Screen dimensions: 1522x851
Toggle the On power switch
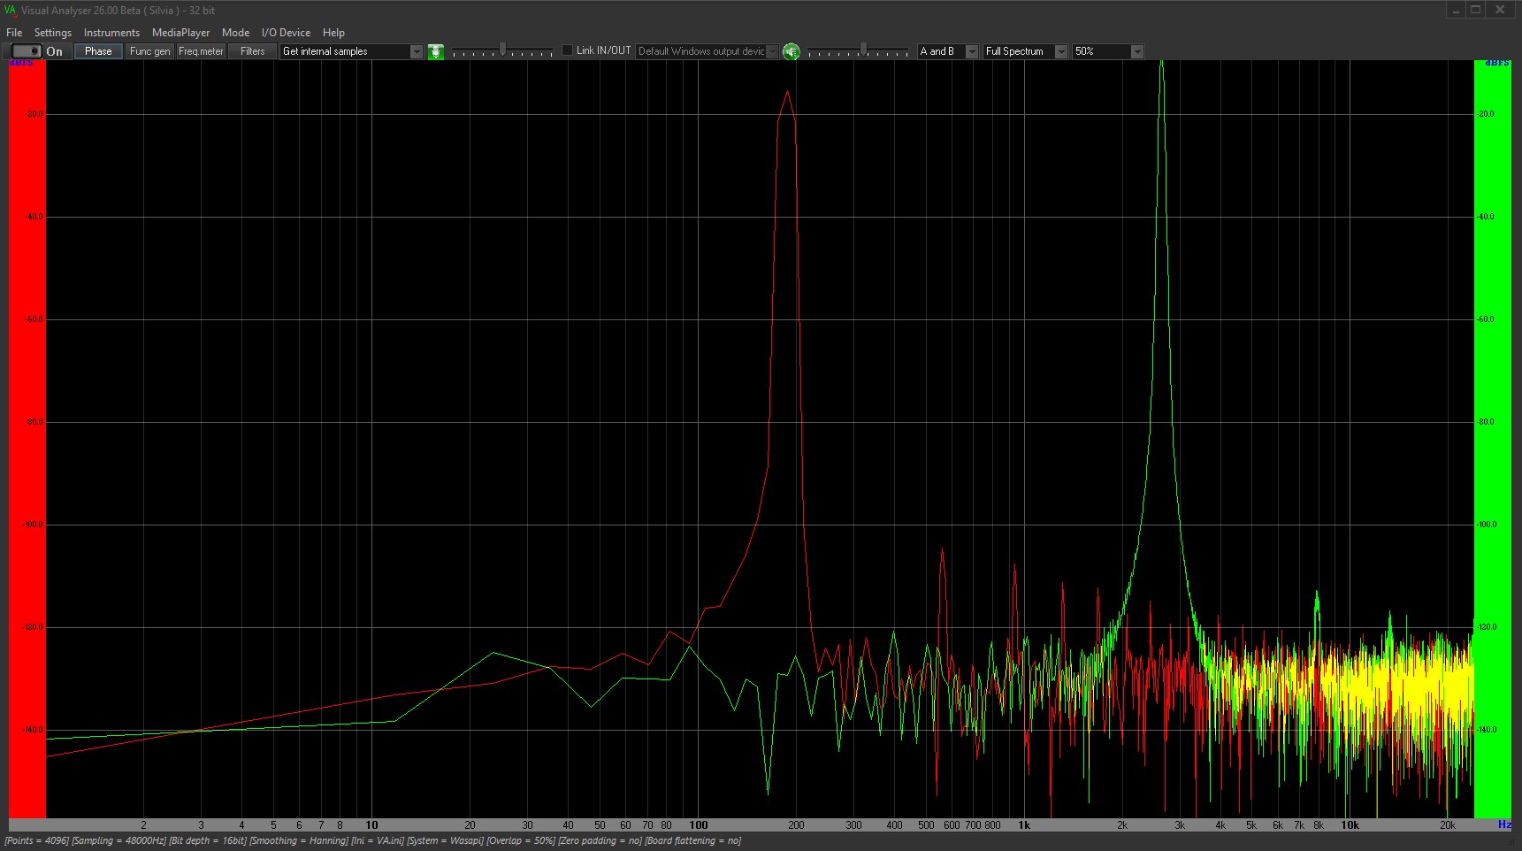(27, 51)
